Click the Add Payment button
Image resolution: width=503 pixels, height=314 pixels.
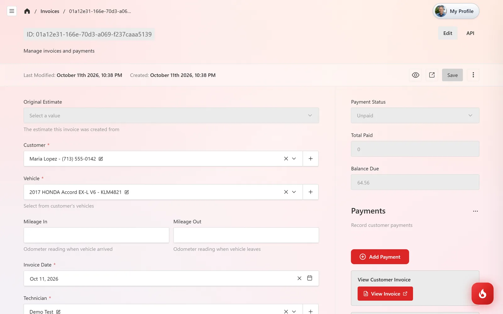point(380,257)
